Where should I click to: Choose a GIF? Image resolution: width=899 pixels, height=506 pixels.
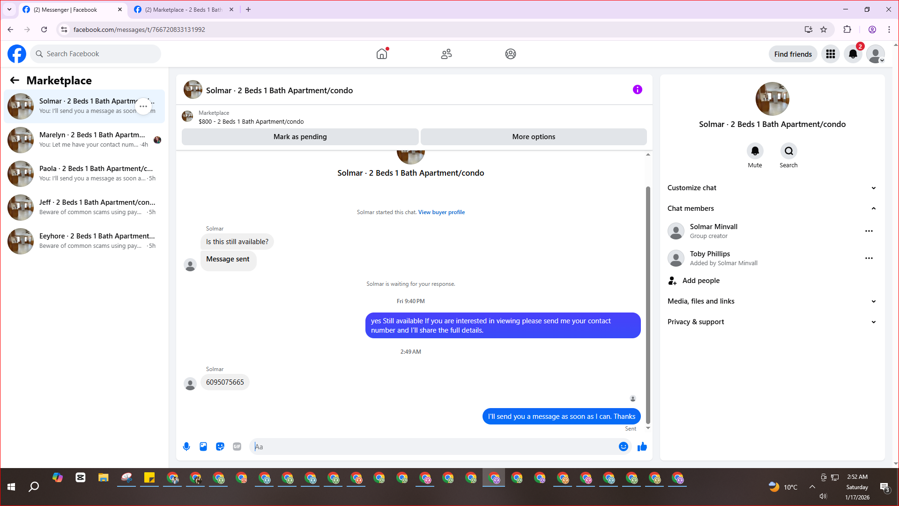(x=237, y=446)
